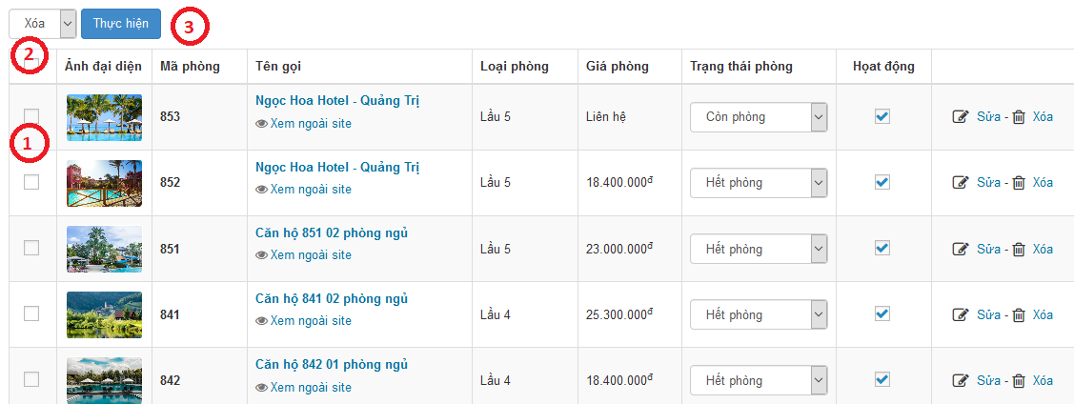Screen dimensions: 1074x404
Task: Click the eye icon under Căn hộ 842
Action: (261, 388)
